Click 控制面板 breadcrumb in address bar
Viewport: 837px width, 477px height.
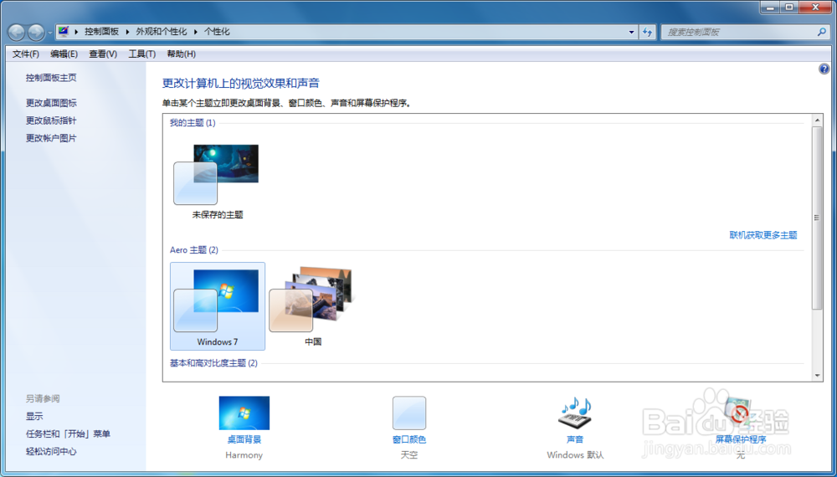pos(101,32)
